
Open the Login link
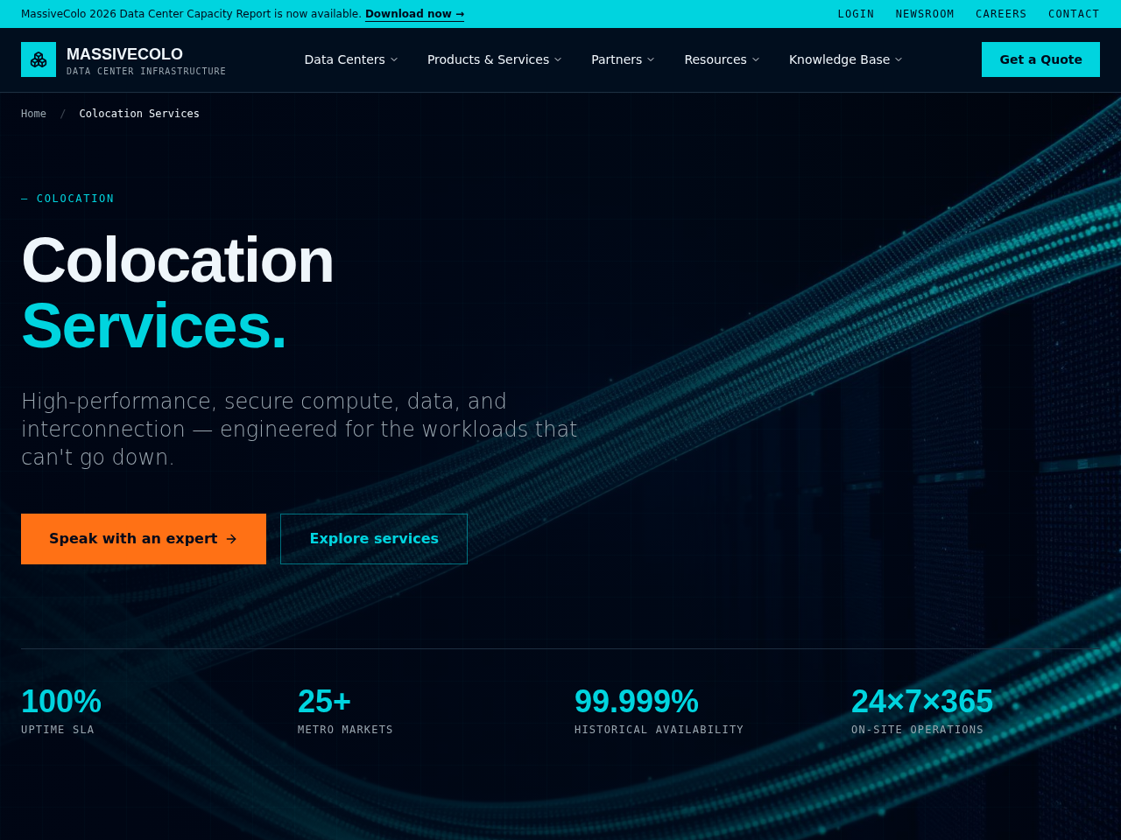coord(856,14)
